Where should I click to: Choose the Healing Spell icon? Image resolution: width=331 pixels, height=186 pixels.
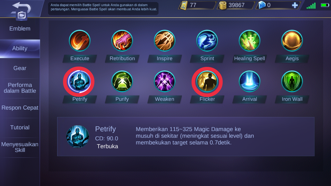[x=250, y=41]
